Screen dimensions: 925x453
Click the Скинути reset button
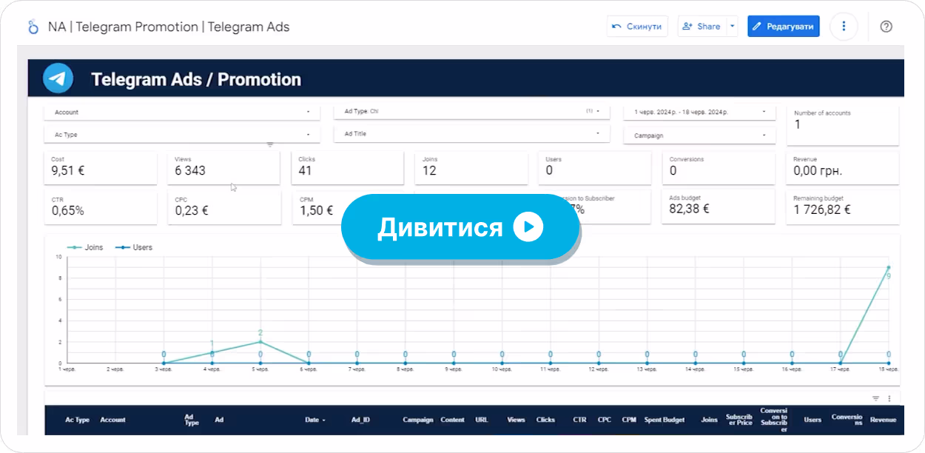click(x=637, y=26)
